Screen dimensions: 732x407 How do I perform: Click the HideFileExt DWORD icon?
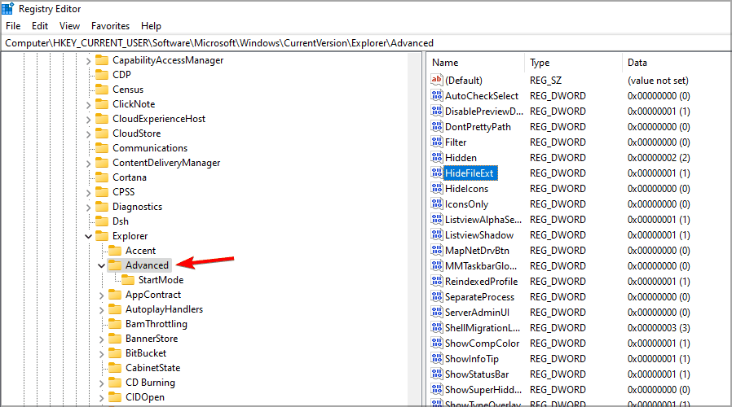pos(436,173)
